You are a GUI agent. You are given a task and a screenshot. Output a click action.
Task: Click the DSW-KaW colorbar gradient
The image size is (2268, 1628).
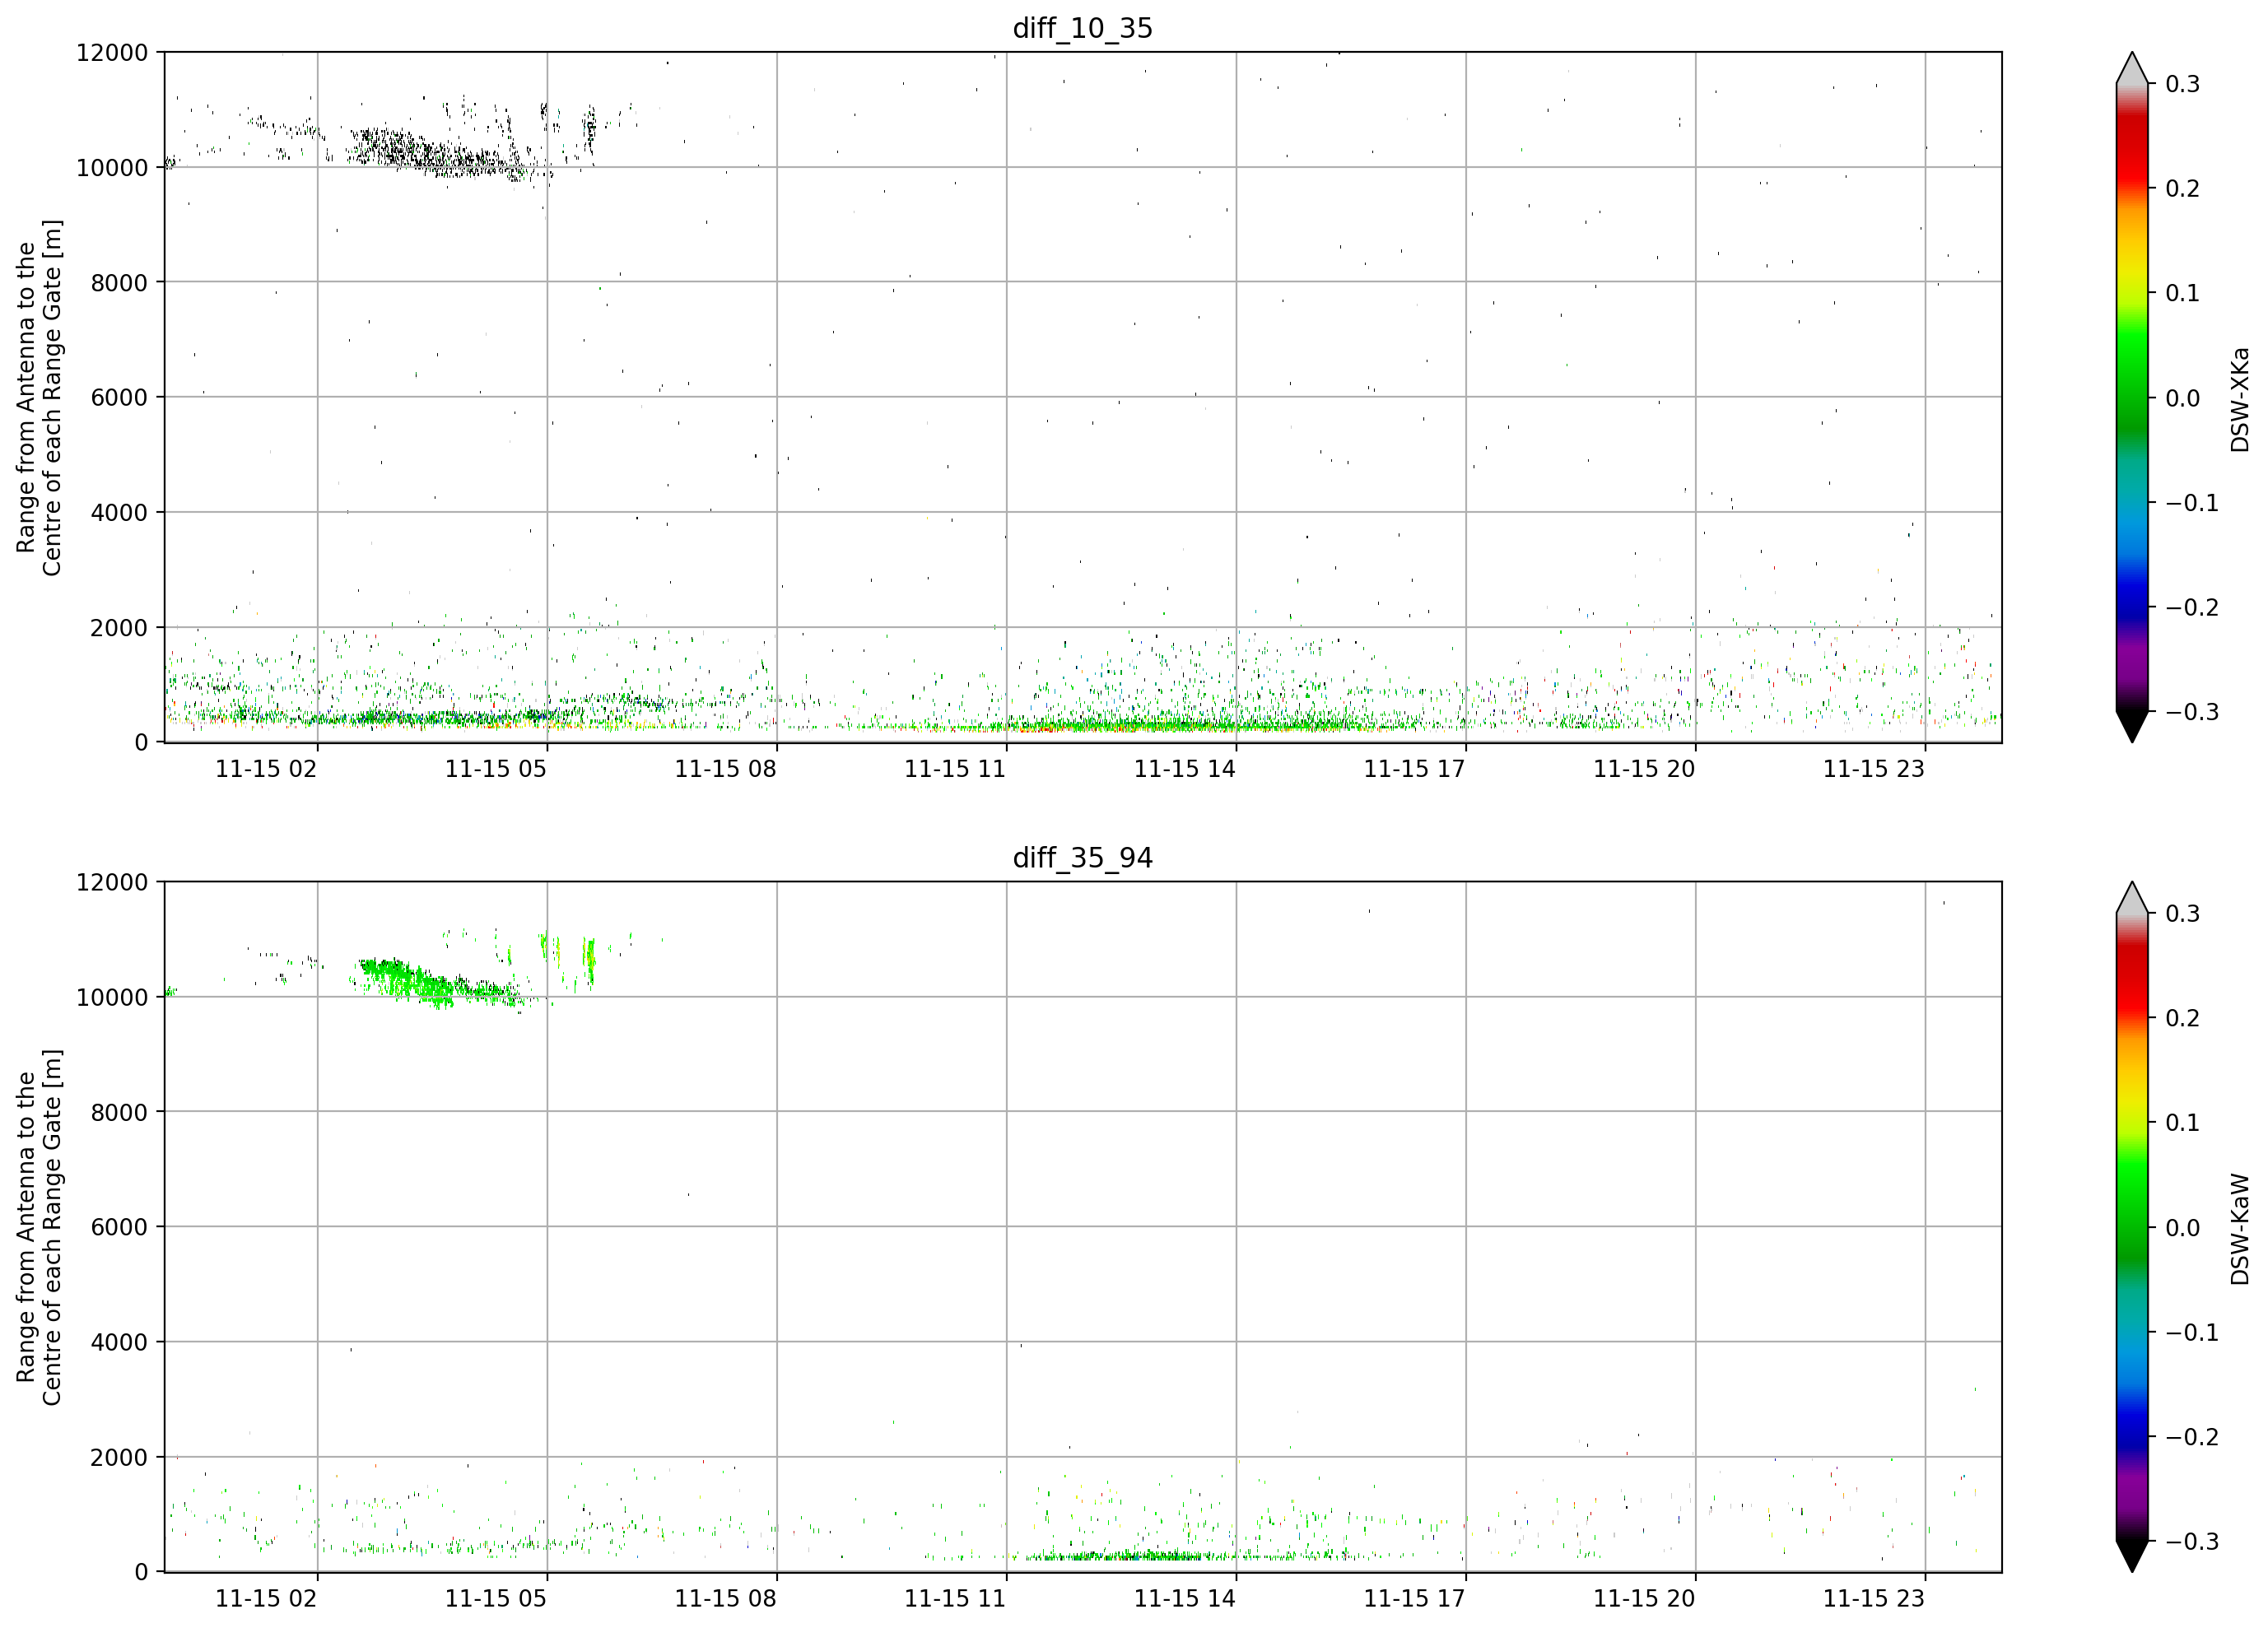tap(2132, 1227)
